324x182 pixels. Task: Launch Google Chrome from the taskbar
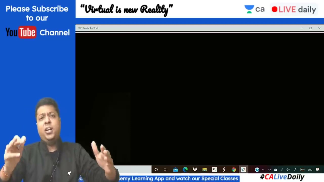234,170
